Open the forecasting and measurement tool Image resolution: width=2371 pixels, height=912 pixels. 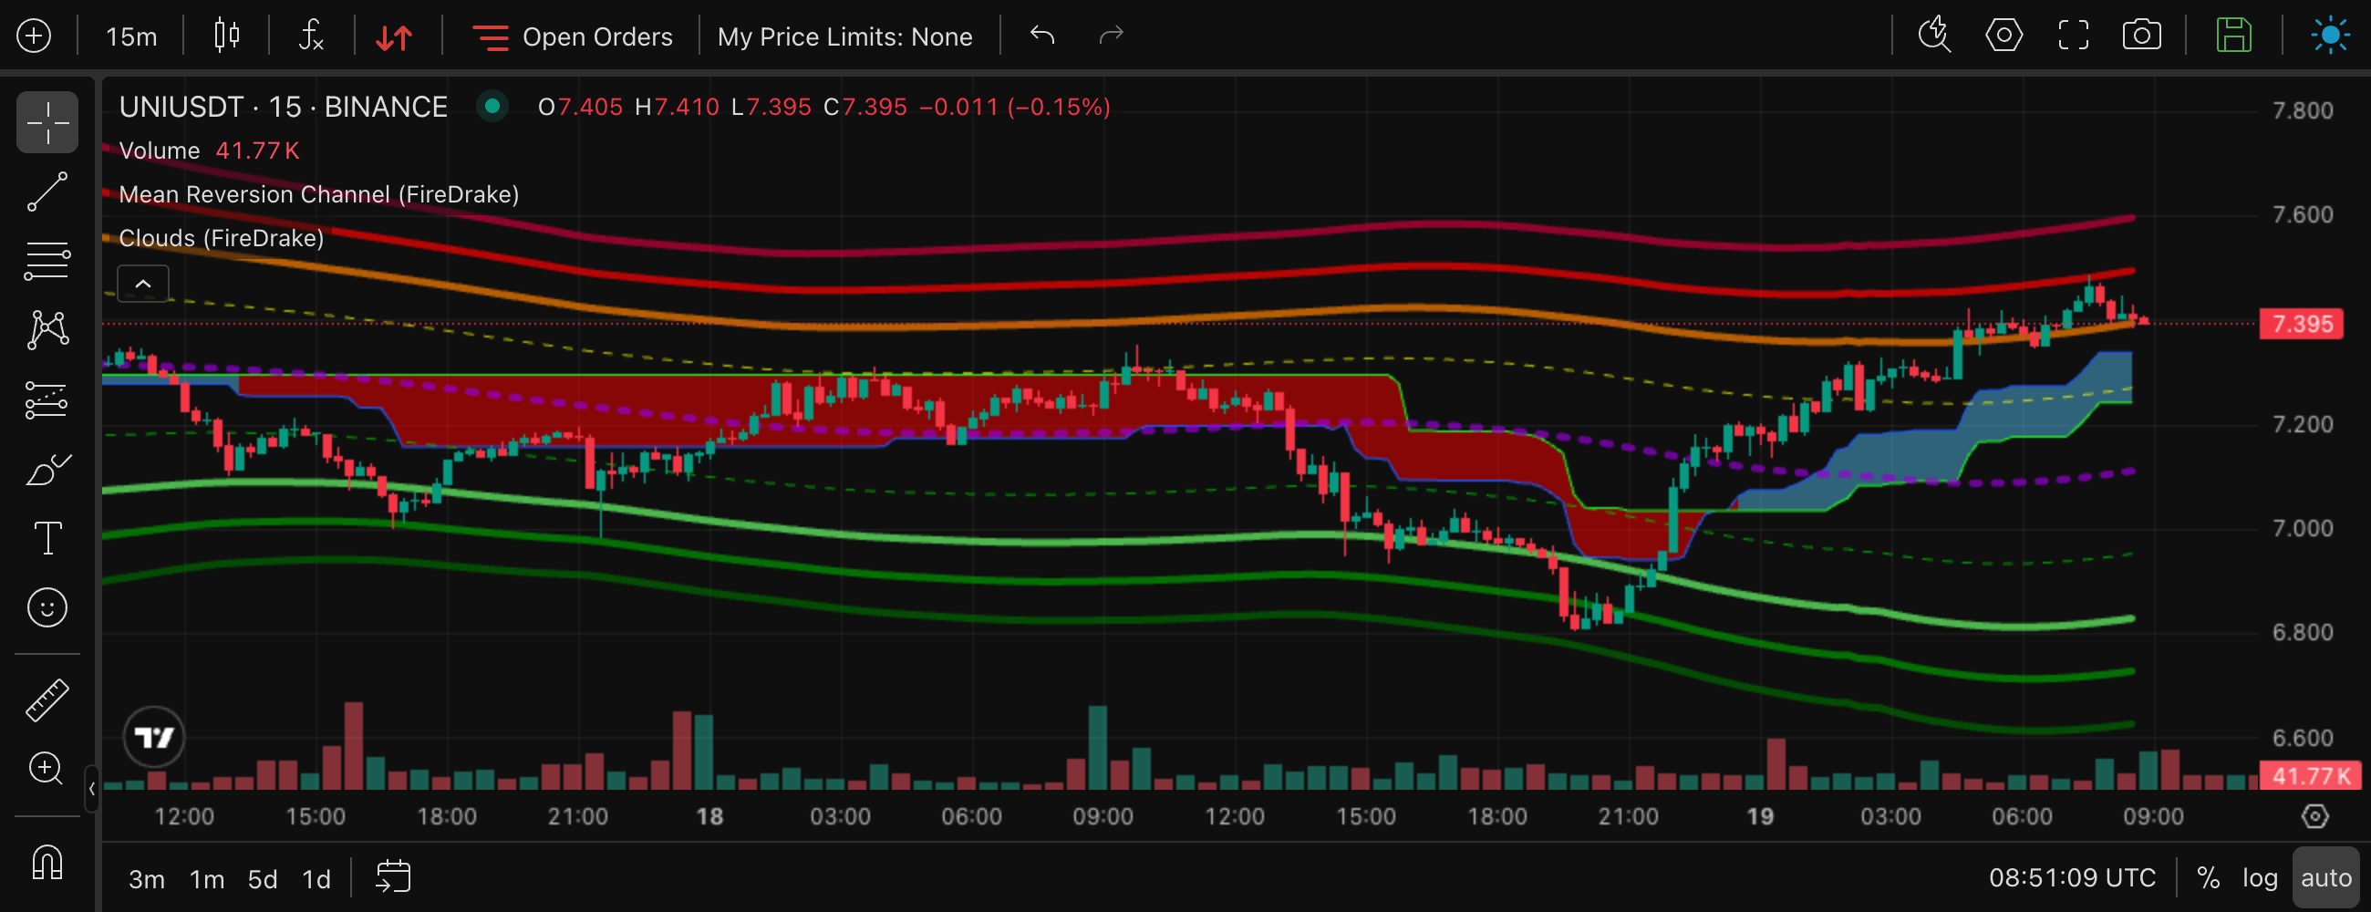[x=47, y=400]
